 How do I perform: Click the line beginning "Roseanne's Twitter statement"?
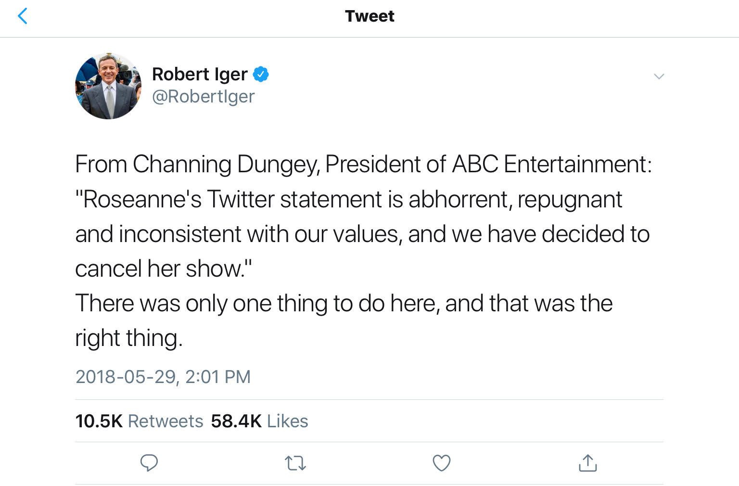point(349,200)
